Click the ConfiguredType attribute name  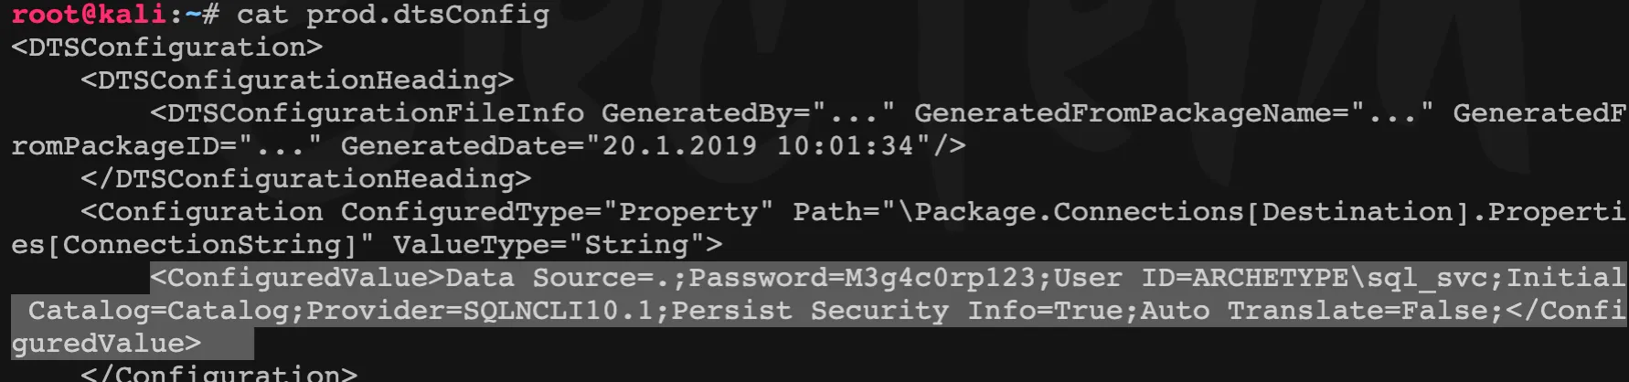coord(462,212)
